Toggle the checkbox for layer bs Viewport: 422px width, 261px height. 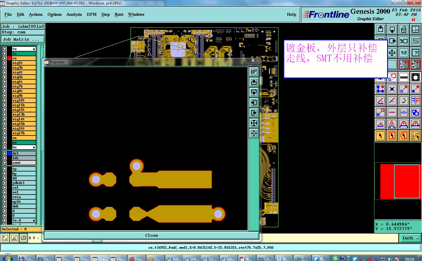[5, 142]
